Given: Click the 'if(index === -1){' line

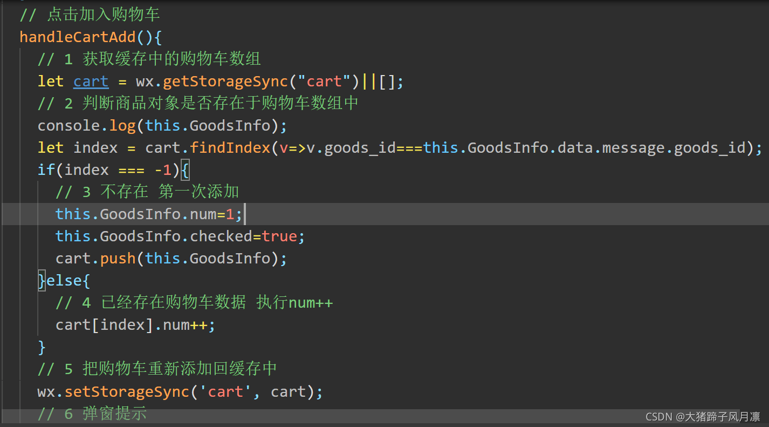Looking at the screenshot, I should click(x=114, y=170).
